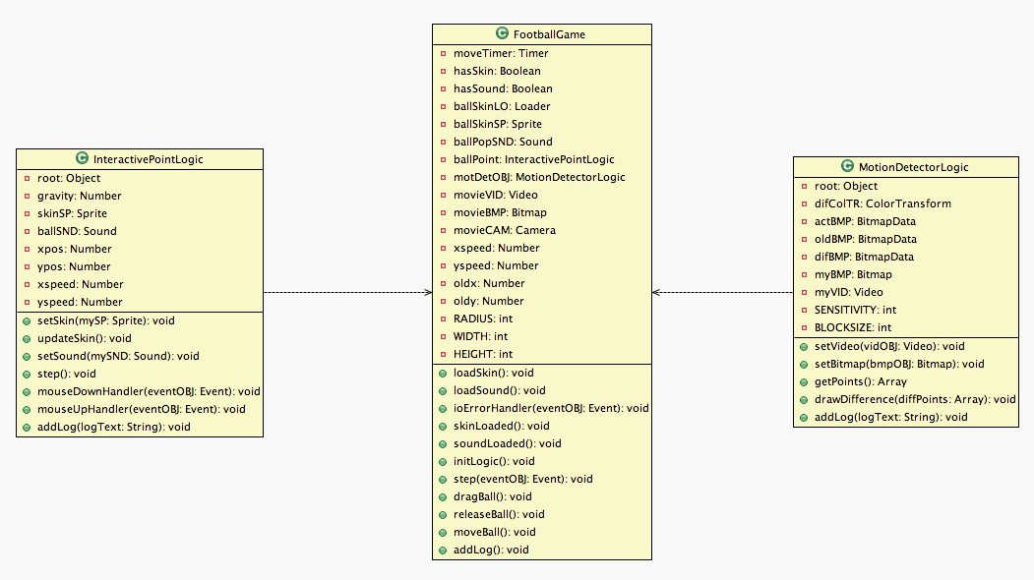
Task: Select the dashed arrow from MotionDetectorLogic to FootballGame
Action: pos(723,292)
